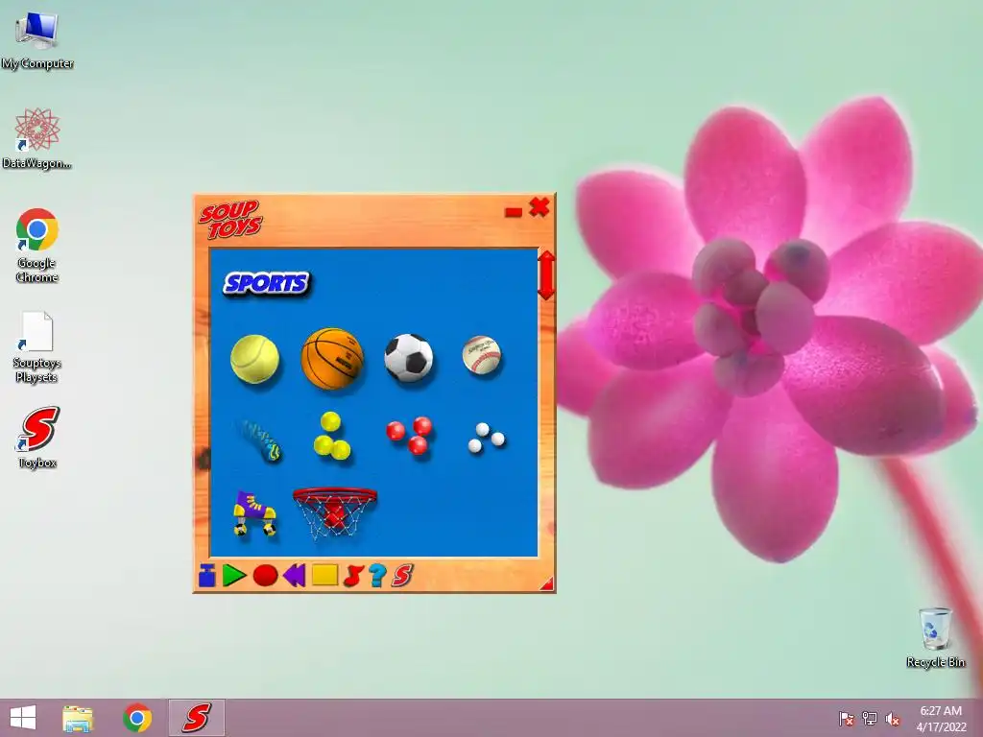Select Souptoys Playsets desktop shortcut
Image resolution: width=983 pixels, height=737 pixels.
point(37,346)
